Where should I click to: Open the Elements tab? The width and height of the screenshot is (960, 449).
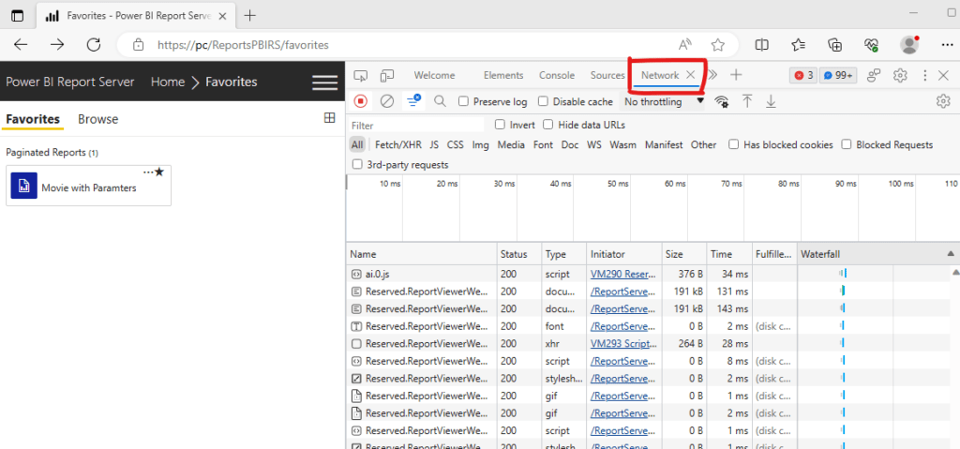click(503, 75)
